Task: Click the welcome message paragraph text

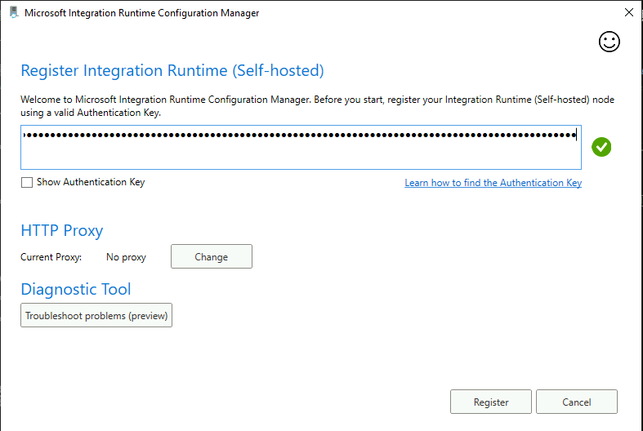Action: [x=317, y=106]
